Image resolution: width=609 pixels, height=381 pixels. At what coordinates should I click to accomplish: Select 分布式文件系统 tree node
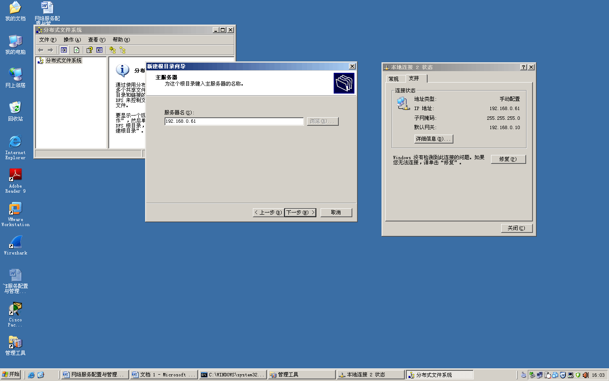[63, 61]
